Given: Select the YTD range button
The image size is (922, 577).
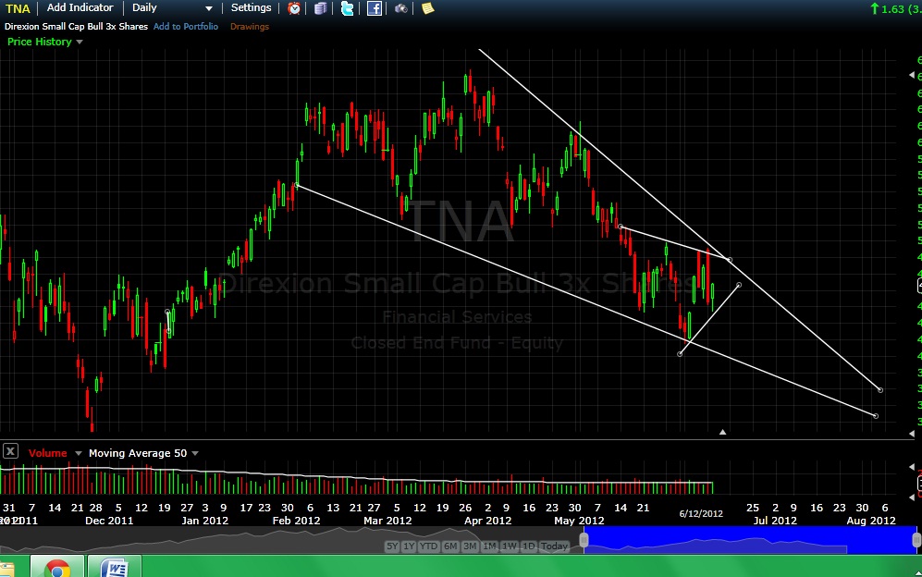Looking at the screenshot, I should click(x=429, y=546).
